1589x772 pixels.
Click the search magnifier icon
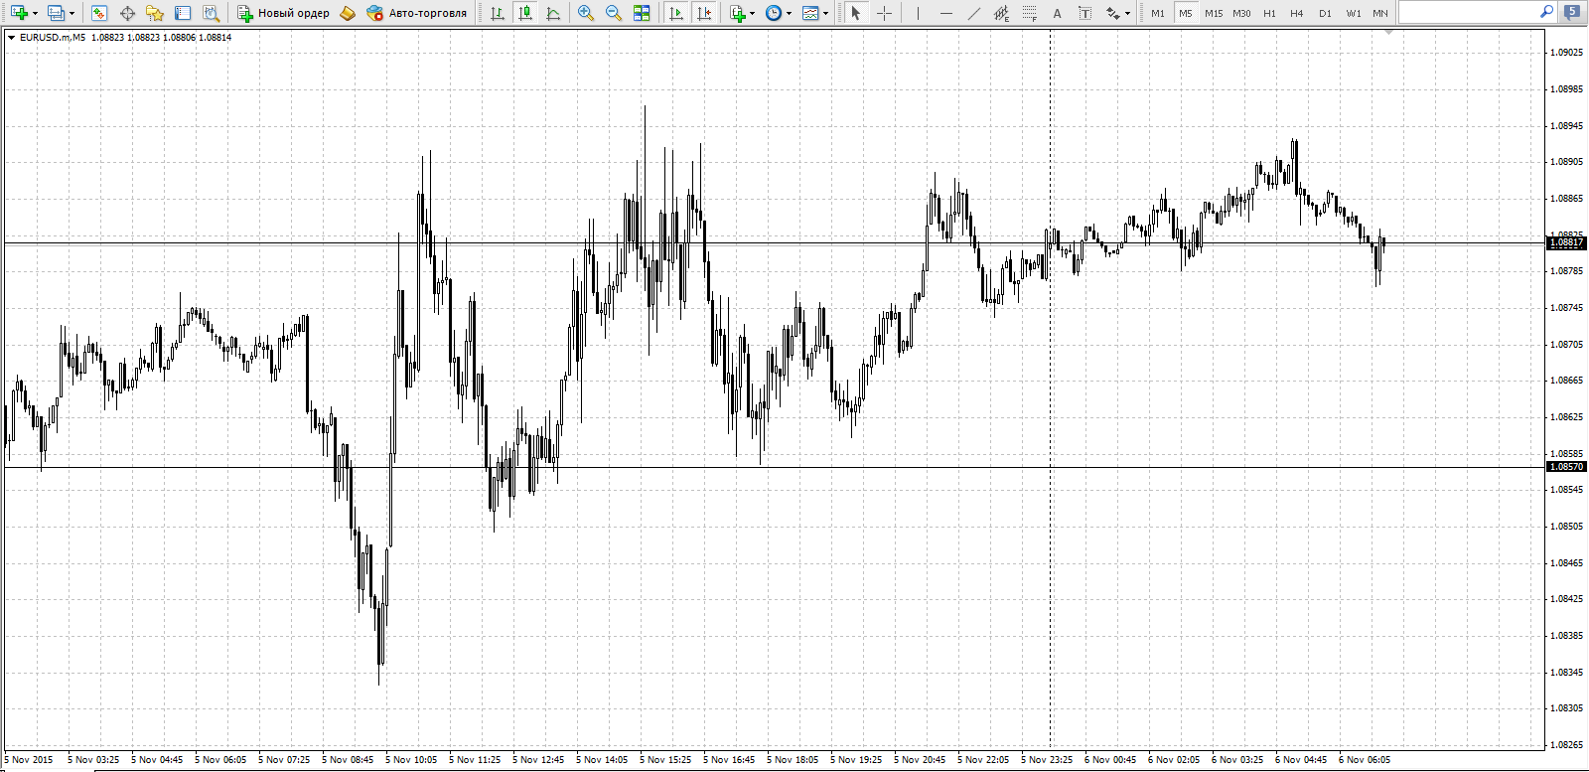click(1546, 12)
